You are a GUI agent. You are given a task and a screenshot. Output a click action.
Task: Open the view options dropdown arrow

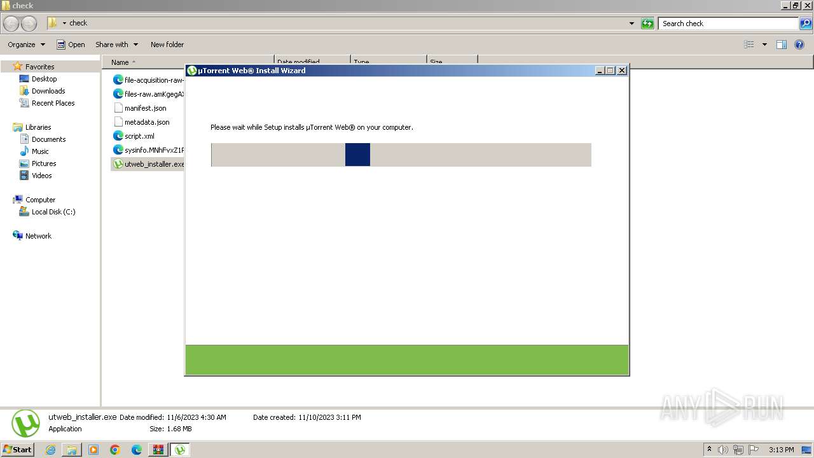tap(764, 45)
